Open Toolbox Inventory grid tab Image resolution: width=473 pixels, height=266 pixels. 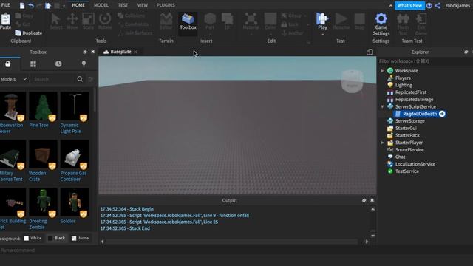(x=33, y=64)
